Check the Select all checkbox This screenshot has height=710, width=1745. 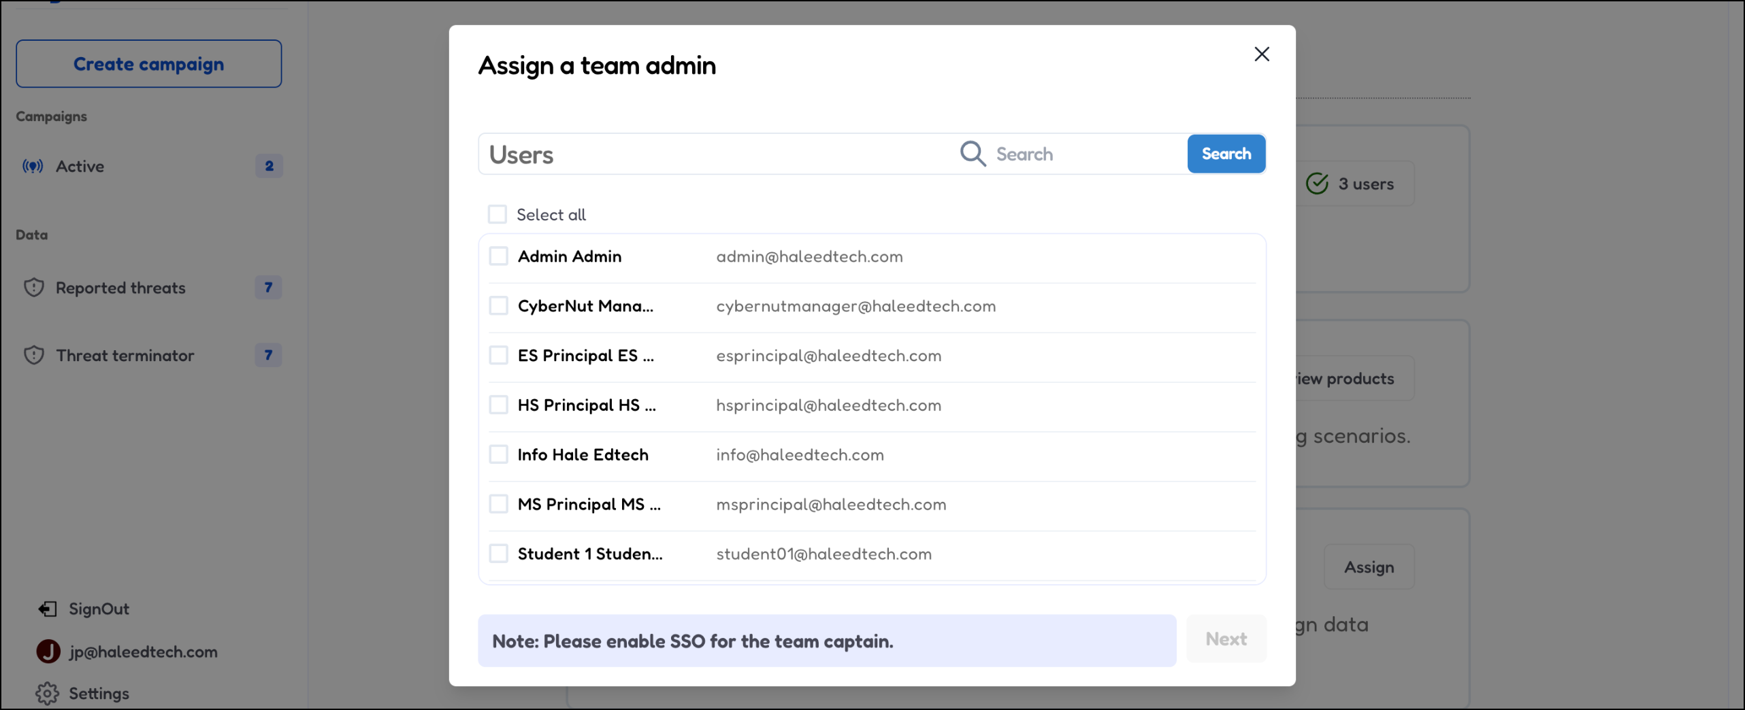[498, 215]
